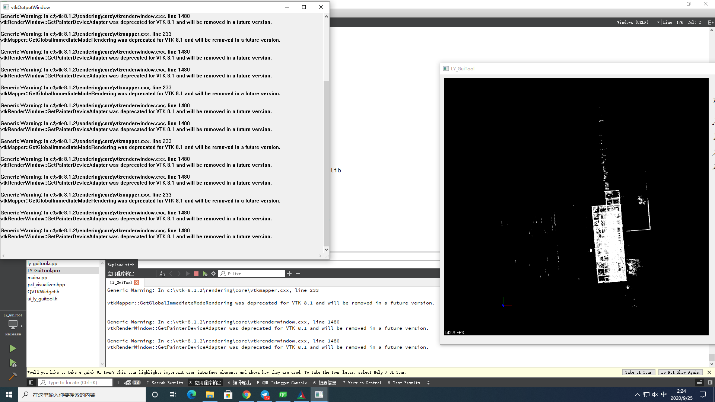Toggle the left sidebar visibility
Image resolution: width=715 pixels, height=402 pixels.
[x=31, y=382]
